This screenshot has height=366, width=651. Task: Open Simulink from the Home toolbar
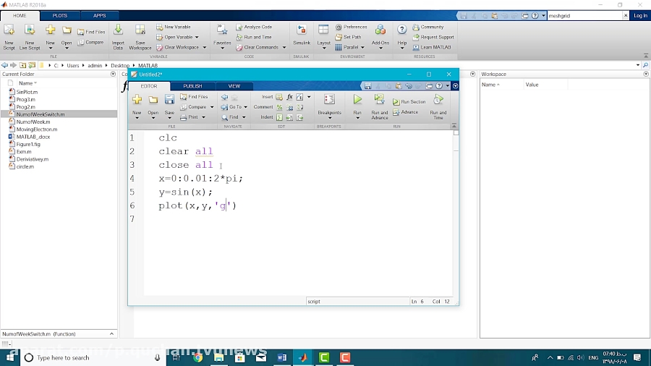click(x=302, y=30)
